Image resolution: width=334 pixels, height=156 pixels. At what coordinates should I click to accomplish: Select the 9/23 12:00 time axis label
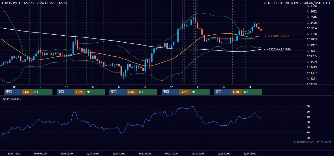[x=224, y=154]
